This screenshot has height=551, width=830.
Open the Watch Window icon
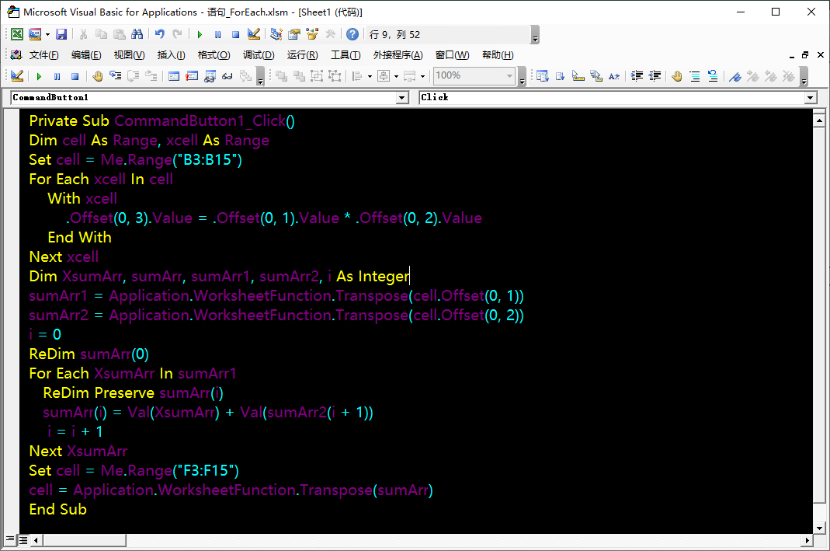(x=210, y=75)
